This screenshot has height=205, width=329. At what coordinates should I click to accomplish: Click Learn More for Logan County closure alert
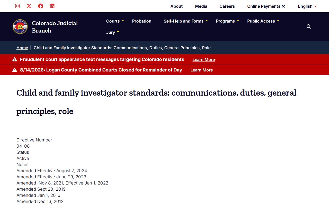click(x=202, y=70)
